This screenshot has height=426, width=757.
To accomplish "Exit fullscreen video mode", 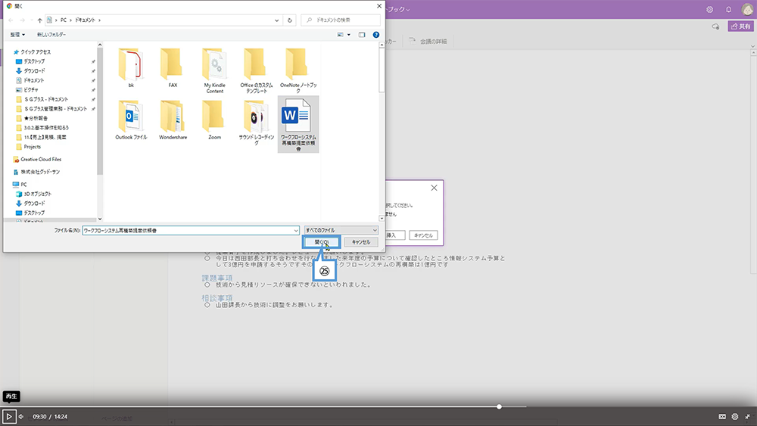I will [x=747, y=416].
